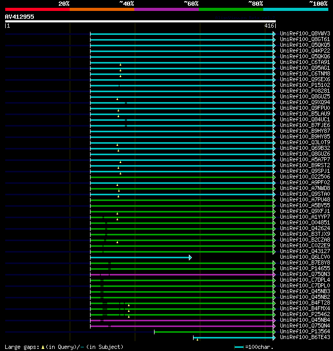Click the UniRef100_Q6LCV0 label
Viewport: 333px width, 351px height.
(305, 257)
